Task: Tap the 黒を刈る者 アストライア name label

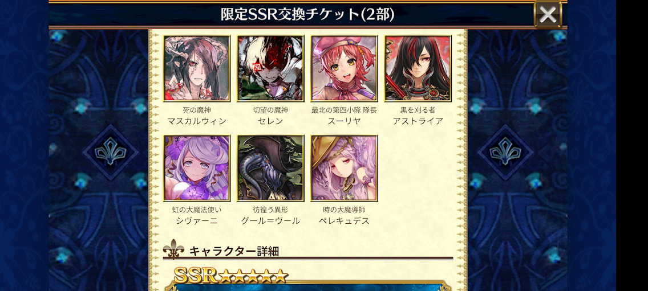Action: click(x=418, y=116)
